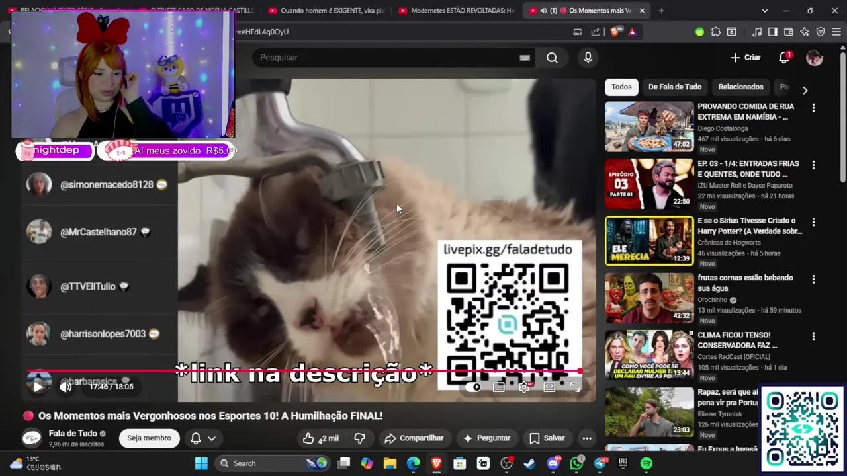Click the Criar create button

coord(745,58)
